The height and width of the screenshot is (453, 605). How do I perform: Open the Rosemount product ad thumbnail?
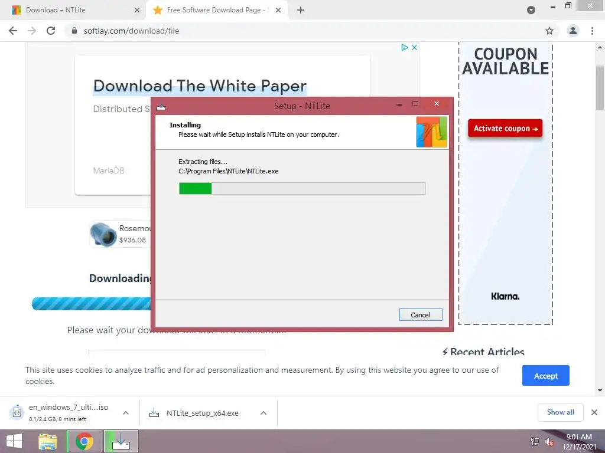click(x=103, y=234)
